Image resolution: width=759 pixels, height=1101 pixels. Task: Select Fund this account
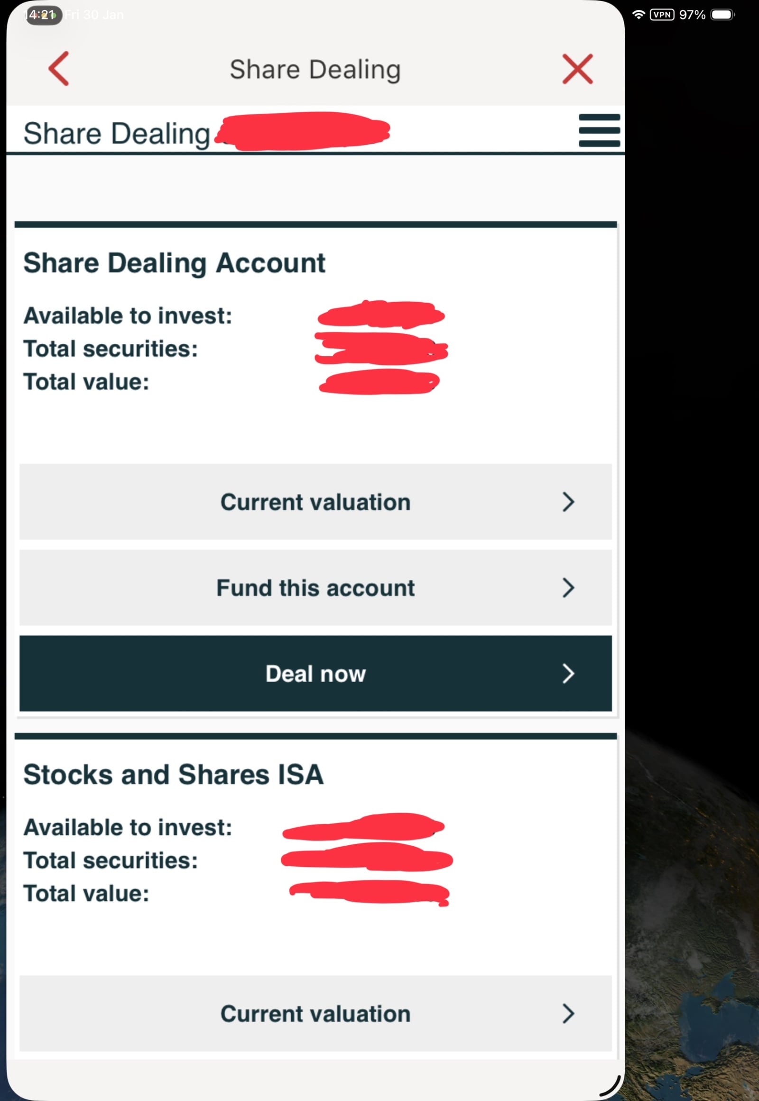coord(315,588)
